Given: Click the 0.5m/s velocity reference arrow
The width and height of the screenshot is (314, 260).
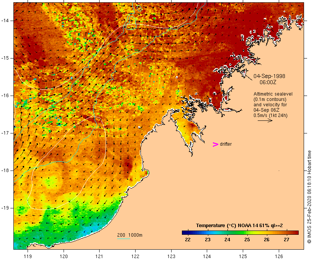Looking at the screenshot, I should [265, 120].
